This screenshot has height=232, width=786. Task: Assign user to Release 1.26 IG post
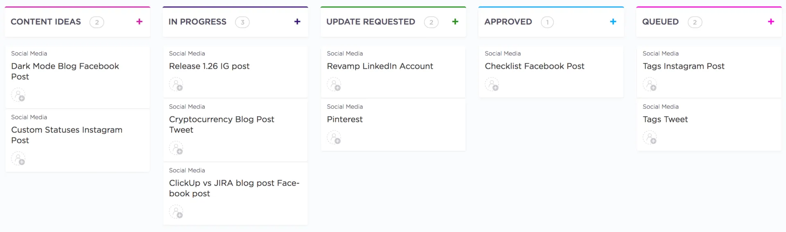(176, 84)
